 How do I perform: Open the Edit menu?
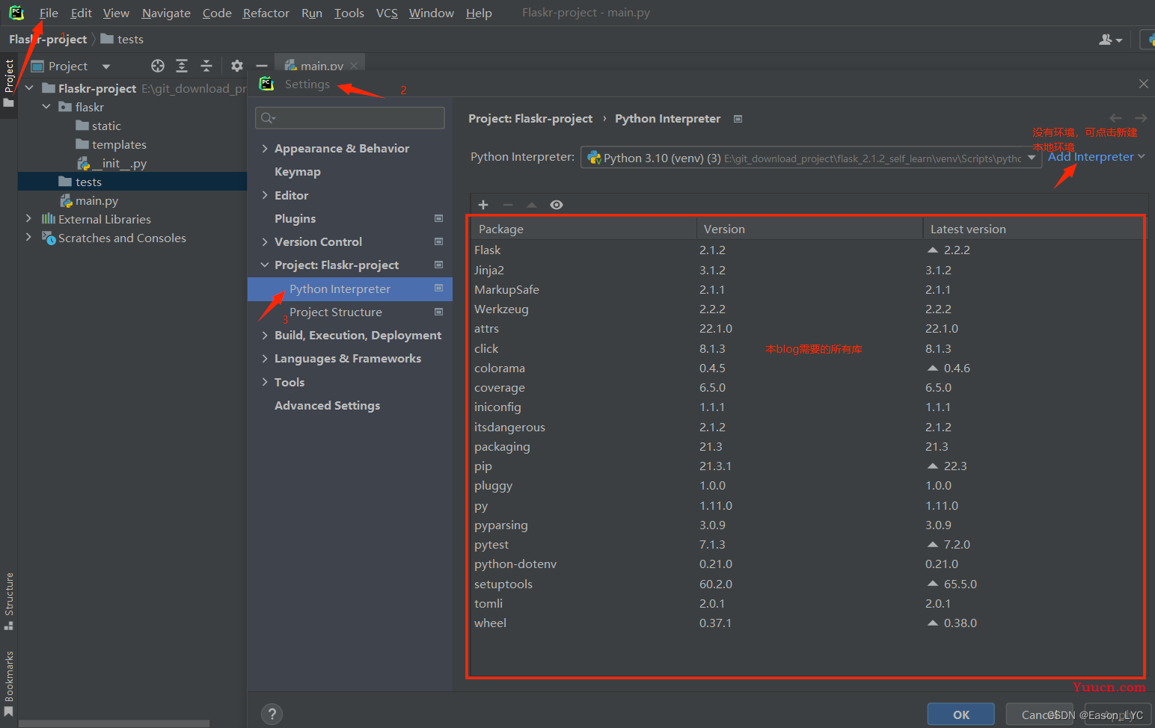82,13
